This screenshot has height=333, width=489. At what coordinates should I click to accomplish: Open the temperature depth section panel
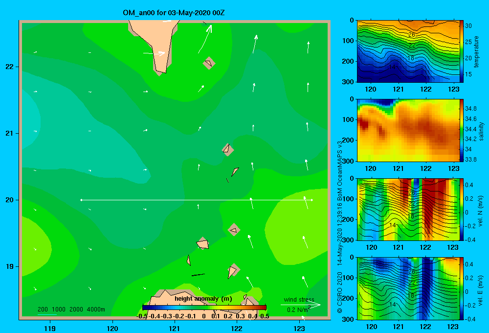408,51
